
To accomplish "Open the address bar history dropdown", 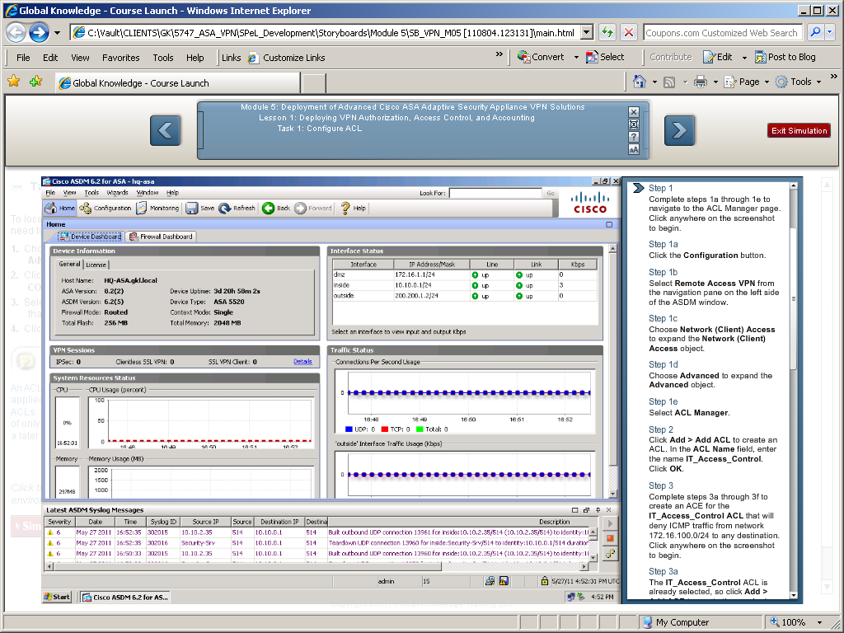I will [587, 33].
